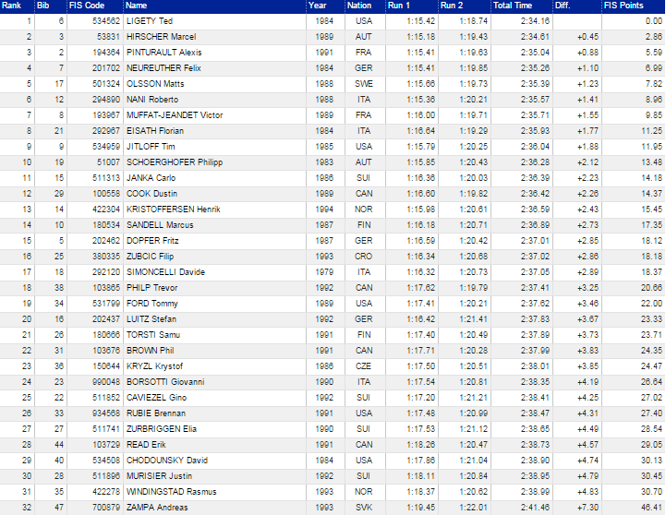Screen dimensions: 666x515
Task: Click the Total Time column header
Action: coord(512,6)
